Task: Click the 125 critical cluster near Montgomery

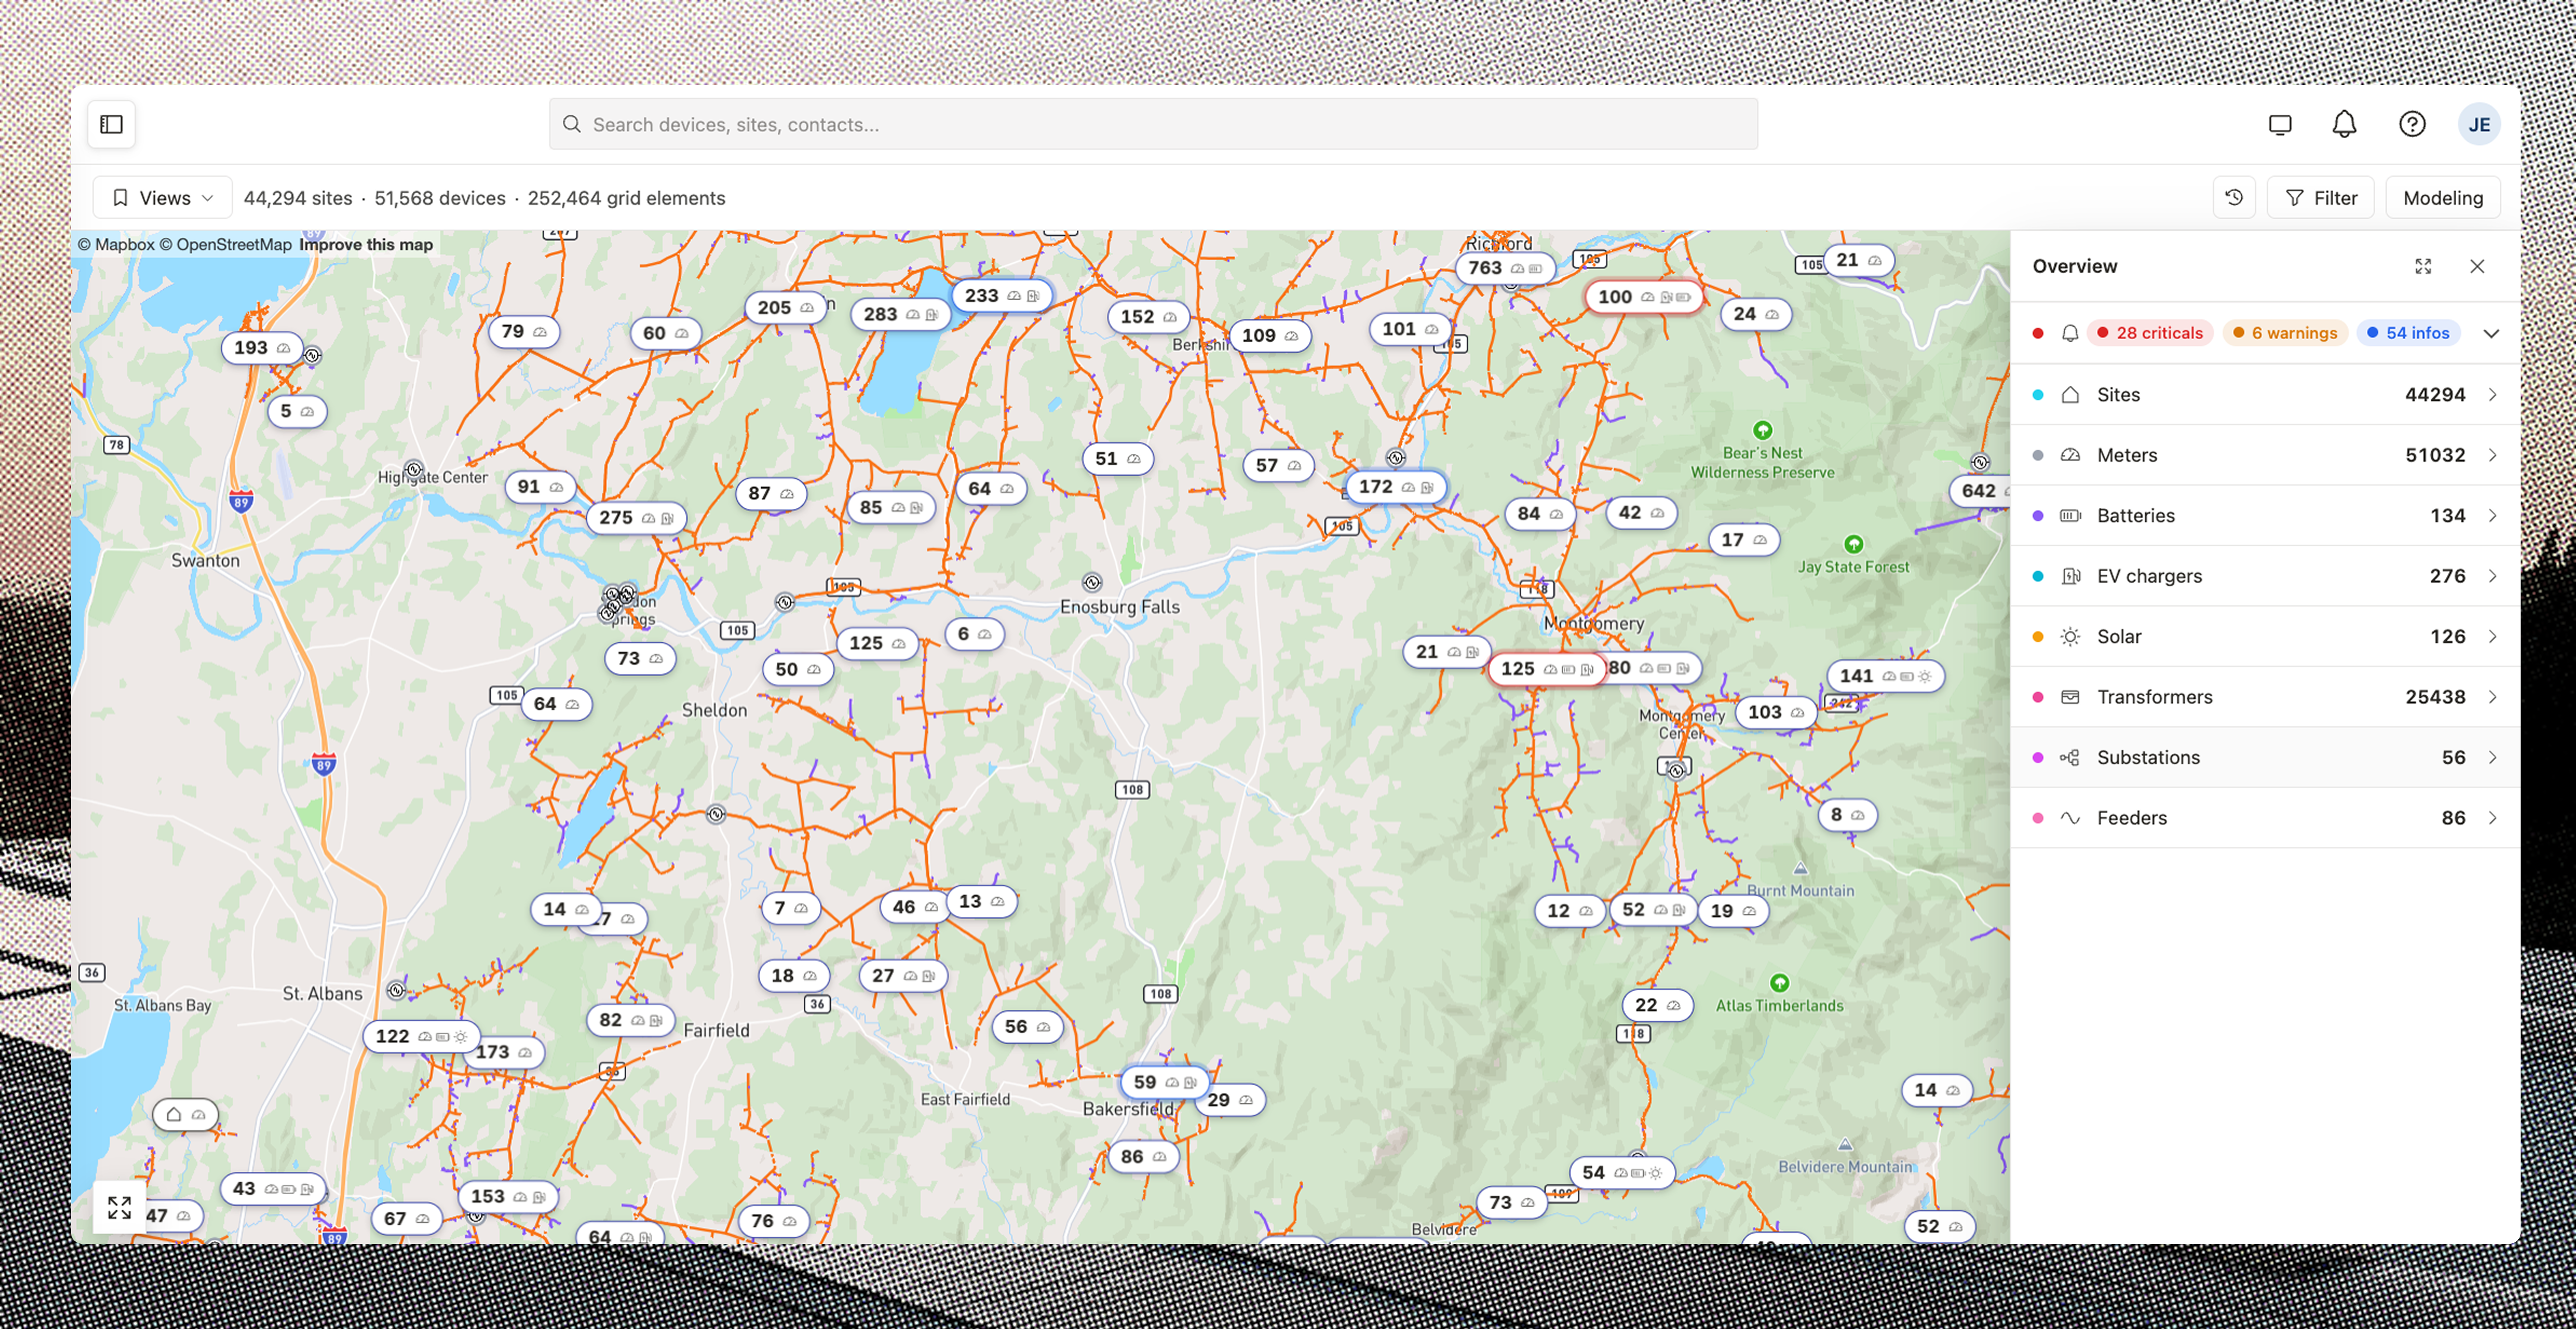Action: point(1546,669)
